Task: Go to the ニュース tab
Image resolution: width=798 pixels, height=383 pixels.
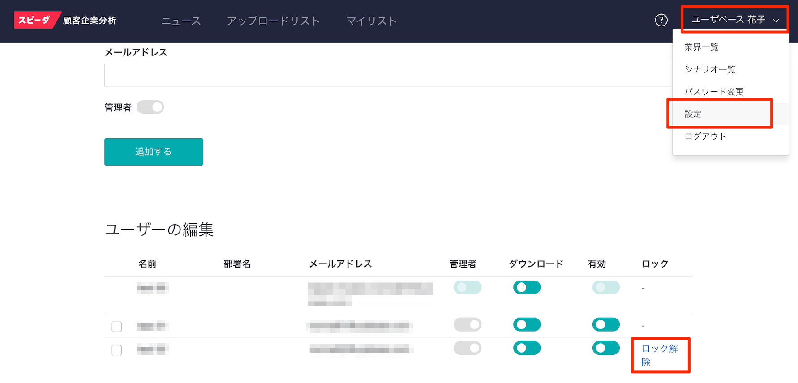Action: [x=181, y=21]
